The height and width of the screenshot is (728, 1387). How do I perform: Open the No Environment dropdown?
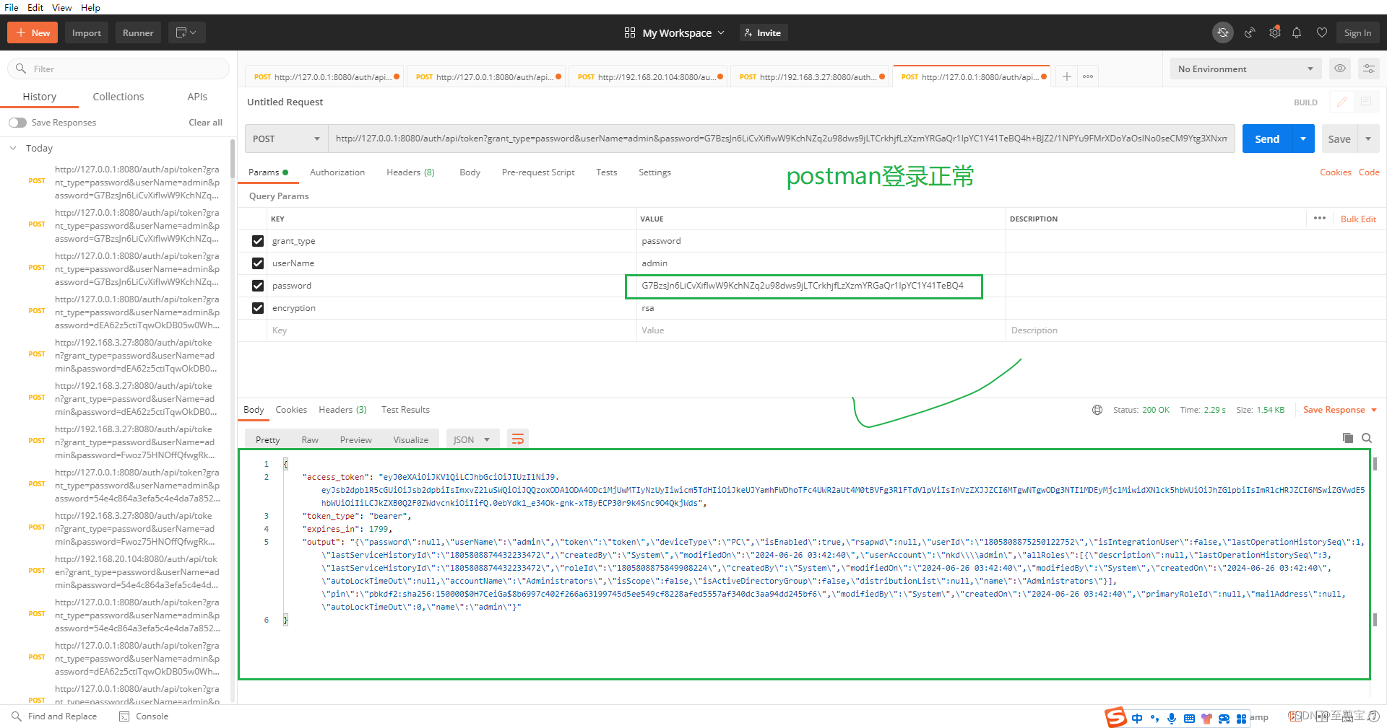point(1245,69)
